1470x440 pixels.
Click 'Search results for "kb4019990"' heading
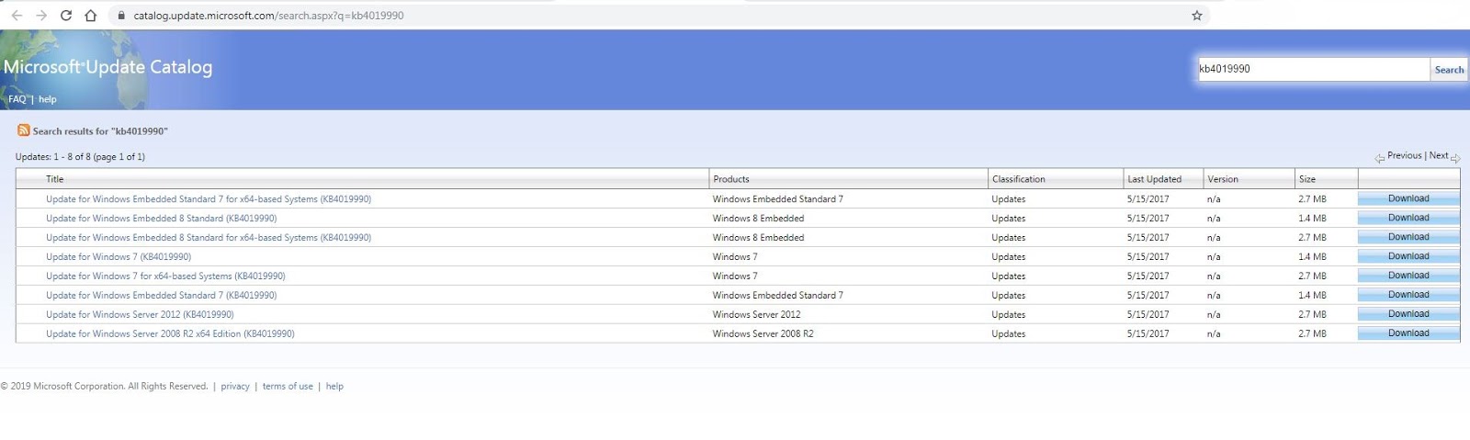pyautogui.click(x=100, y=131)
